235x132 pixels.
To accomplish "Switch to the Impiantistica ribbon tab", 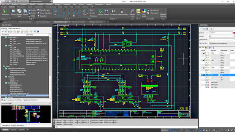I will 39,7.
